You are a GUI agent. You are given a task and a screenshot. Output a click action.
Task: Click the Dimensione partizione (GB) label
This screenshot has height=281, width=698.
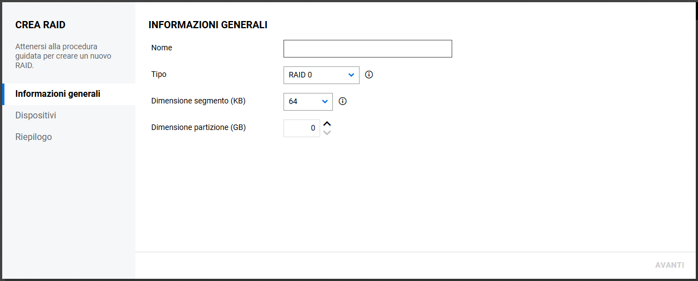coord(198,127)
